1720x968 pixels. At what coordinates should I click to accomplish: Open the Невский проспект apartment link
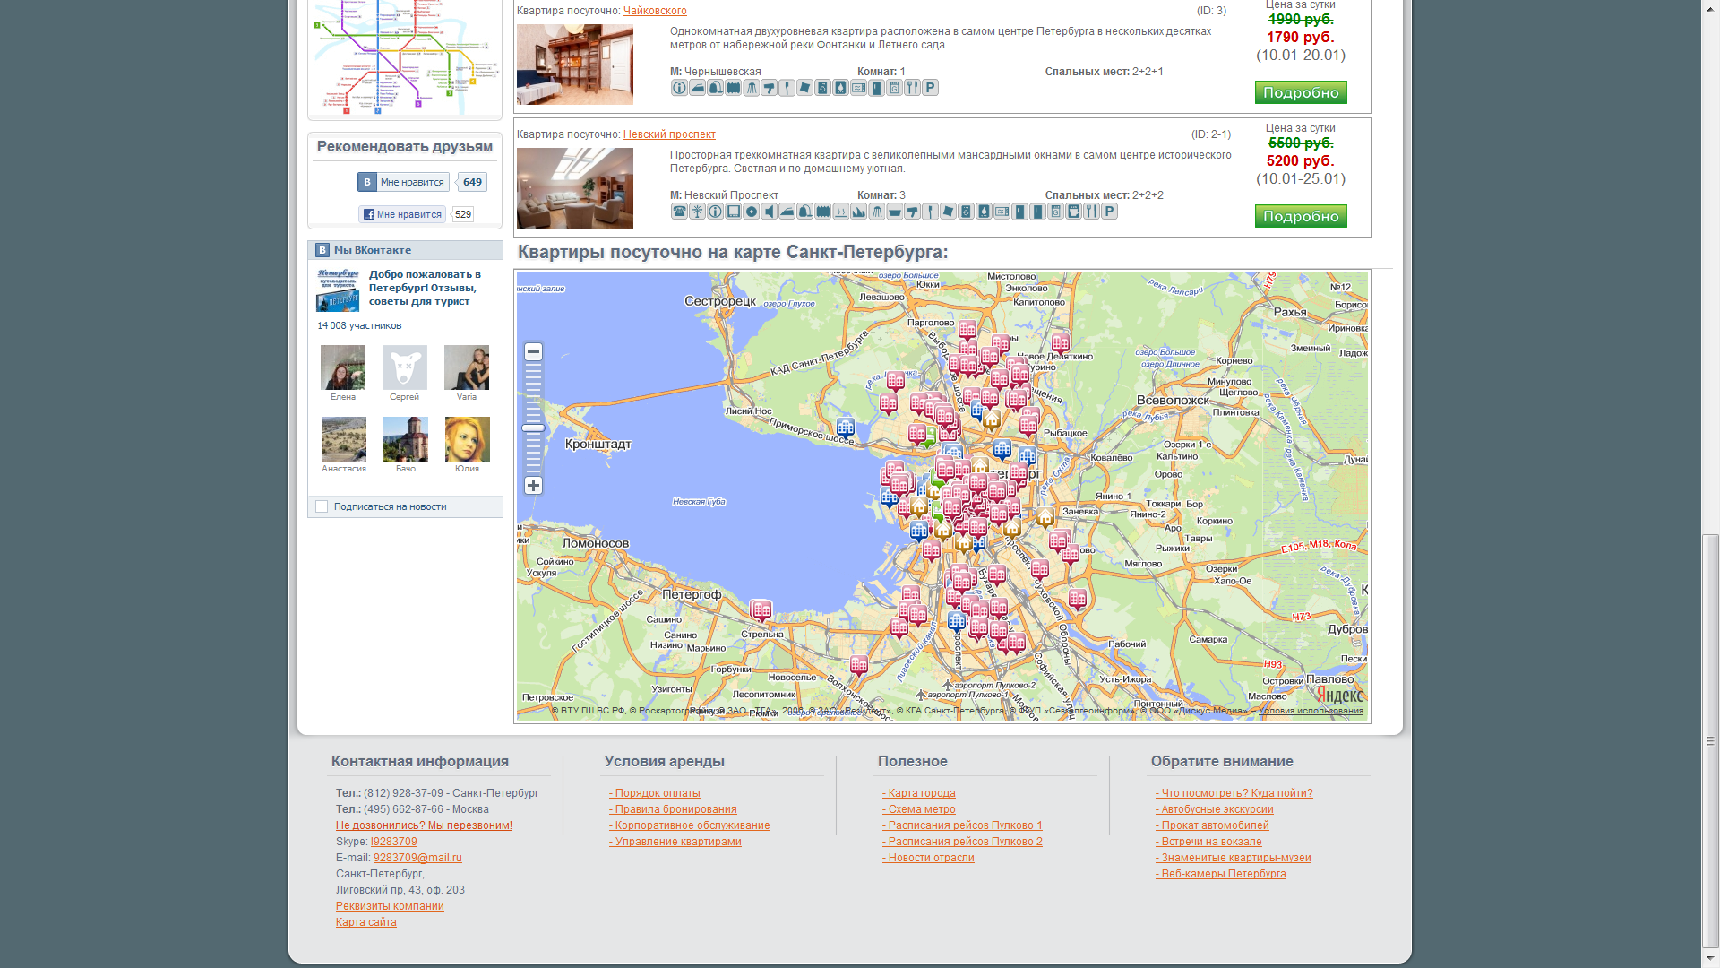[669, 134]
